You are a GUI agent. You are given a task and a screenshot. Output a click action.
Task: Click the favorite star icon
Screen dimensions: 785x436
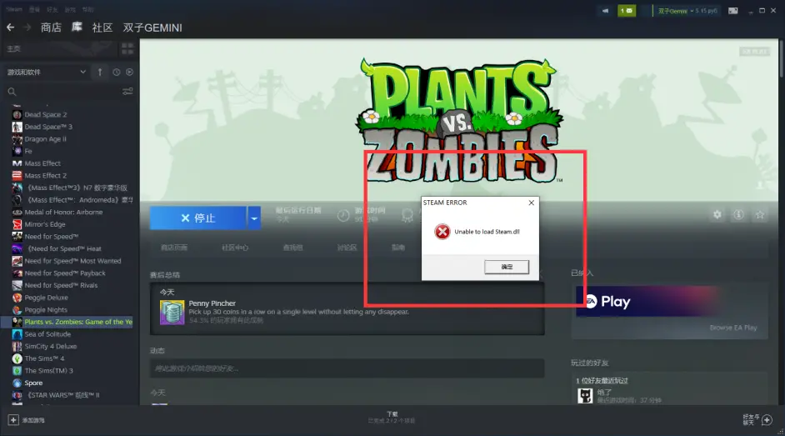tap(760, 215)
